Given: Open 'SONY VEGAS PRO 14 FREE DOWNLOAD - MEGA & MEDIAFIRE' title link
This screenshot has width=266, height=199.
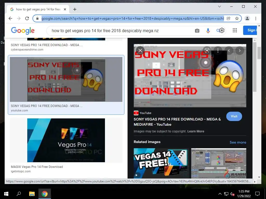Looking at the screenshot, I should (177, 122).
